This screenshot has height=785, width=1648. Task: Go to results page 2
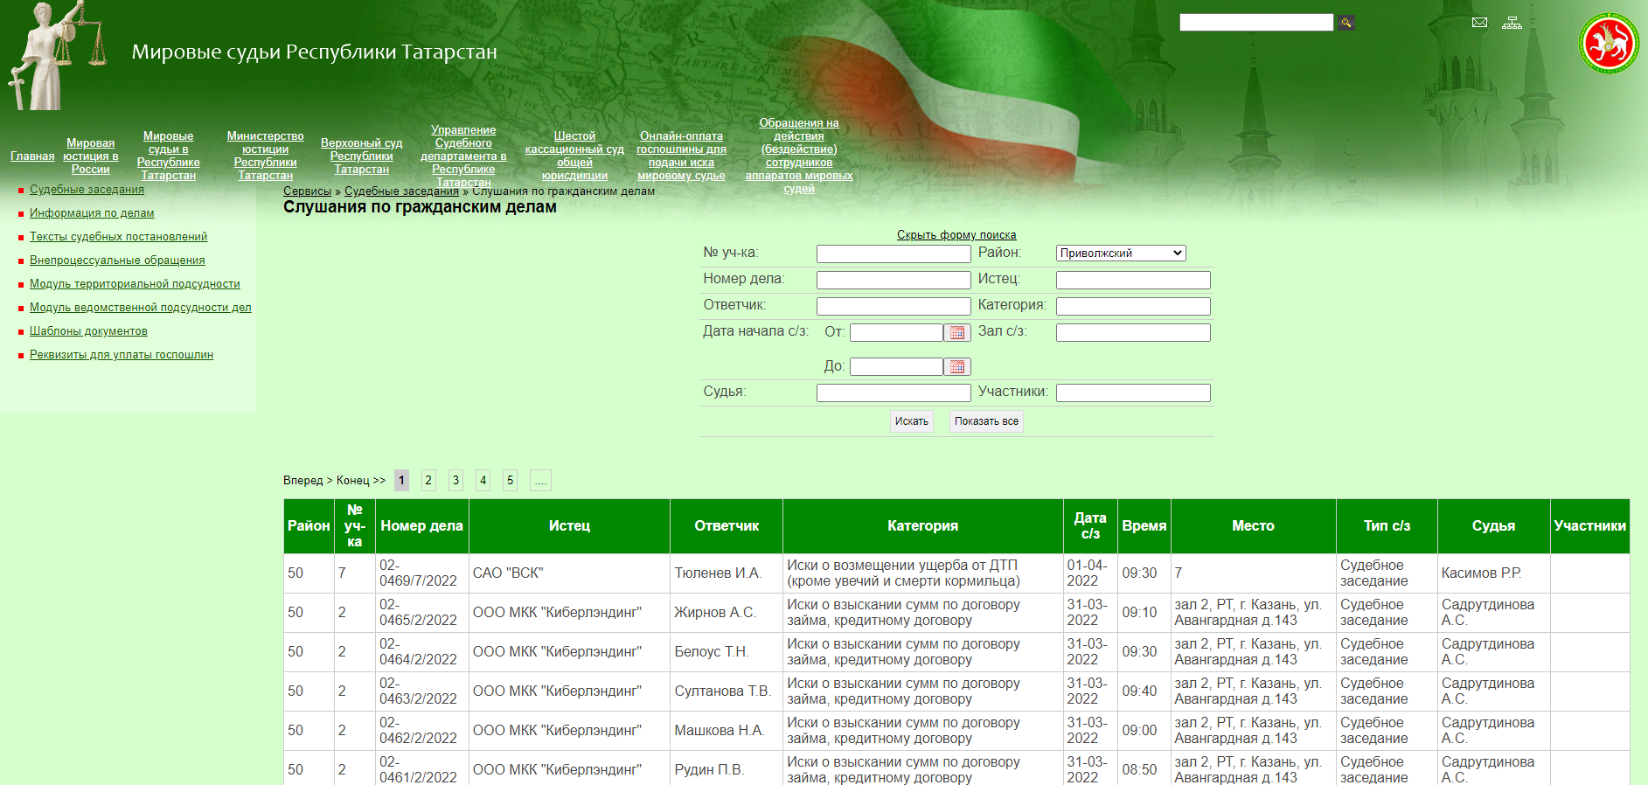[x=428, y=481]
